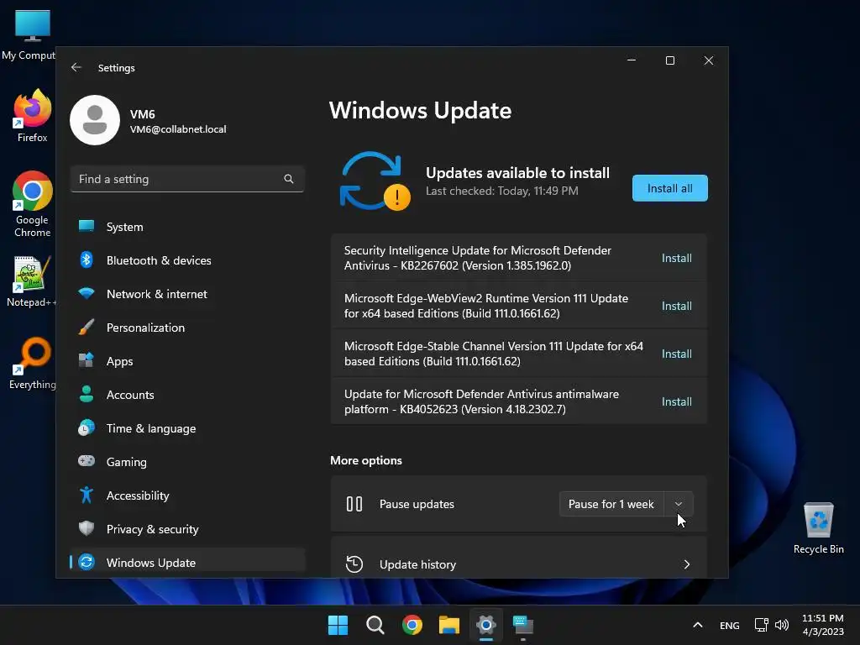Viewport: 860px width, 645px height.
Task: Open the 11:51 PM clock and date panel
Action: coord(823,625)
